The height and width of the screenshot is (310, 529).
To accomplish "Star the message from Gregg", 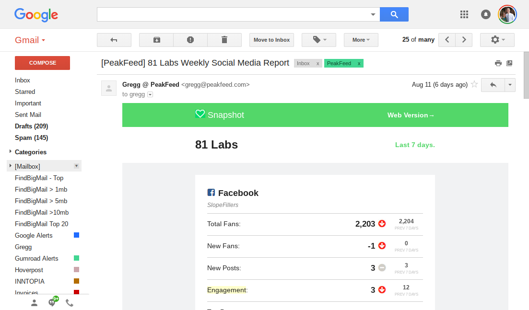I will tap(474, 84).
